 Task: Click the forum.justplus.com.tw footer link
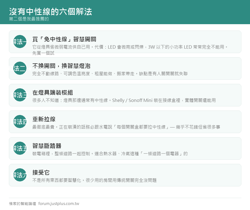[x=59, y=204]
